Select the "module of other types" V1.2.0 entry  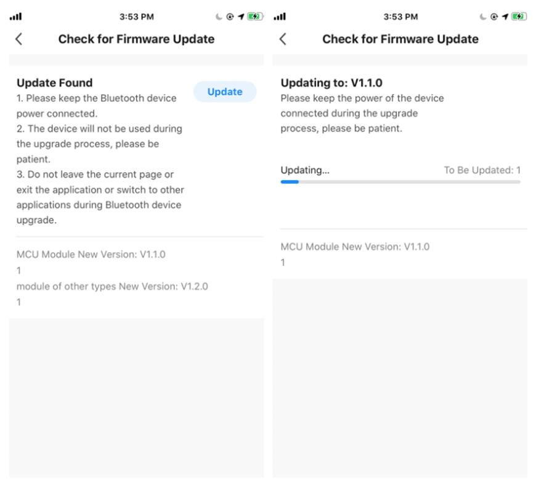point(112,287)
